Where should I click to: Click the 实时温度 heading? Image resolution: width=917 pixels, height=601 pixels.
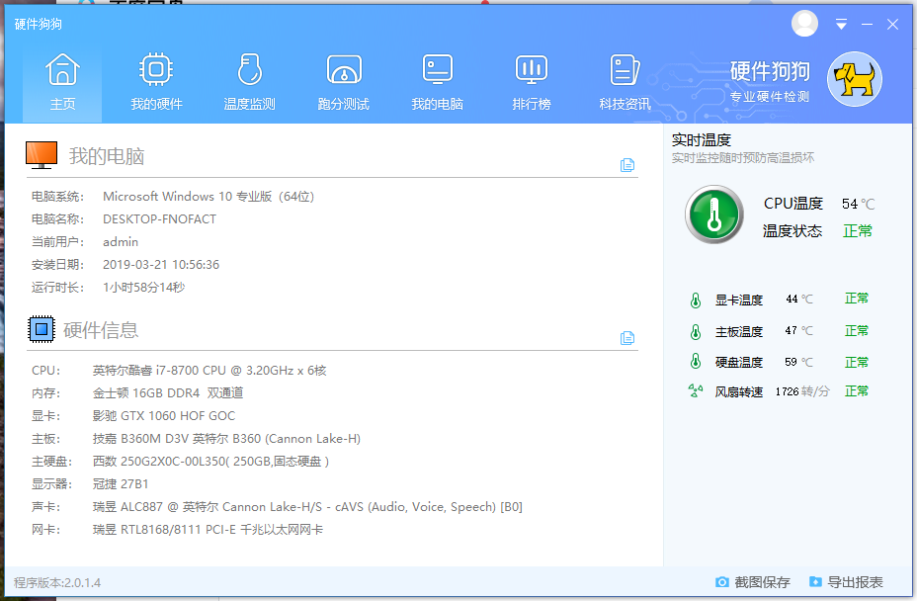702,140
